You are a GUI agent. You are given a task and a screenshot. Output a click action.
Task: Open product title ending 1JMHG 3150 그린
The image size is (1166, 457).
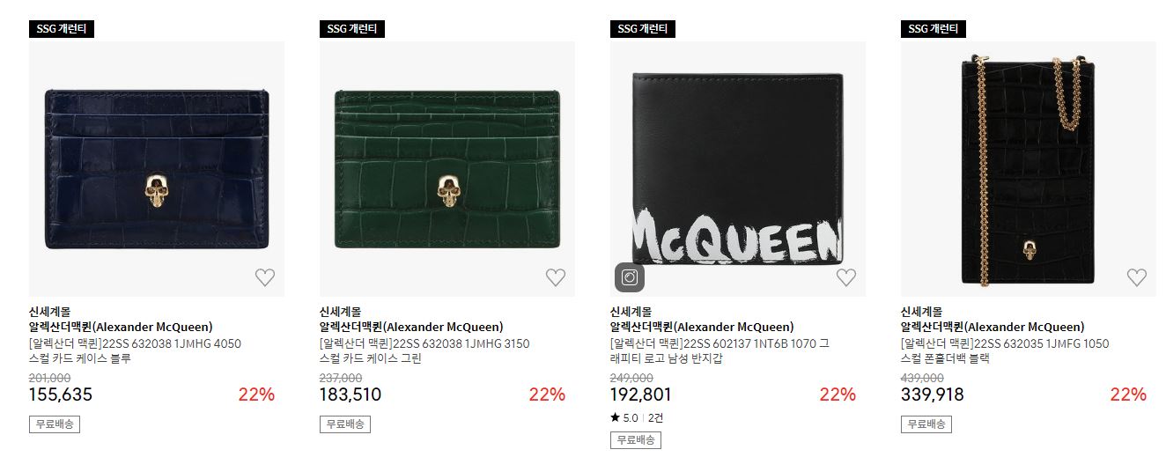(x=424, y=350)
